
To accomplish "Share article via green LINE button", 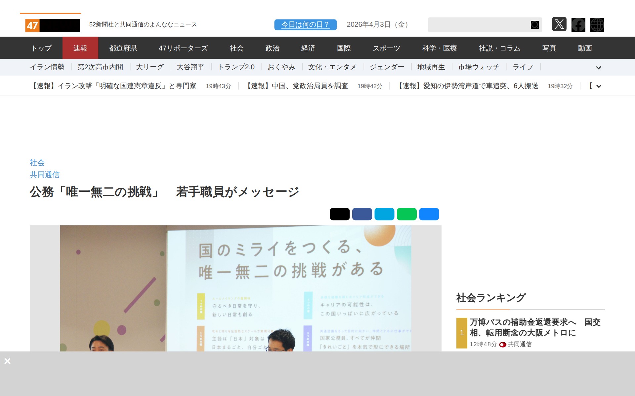I will tap(406, 214).
